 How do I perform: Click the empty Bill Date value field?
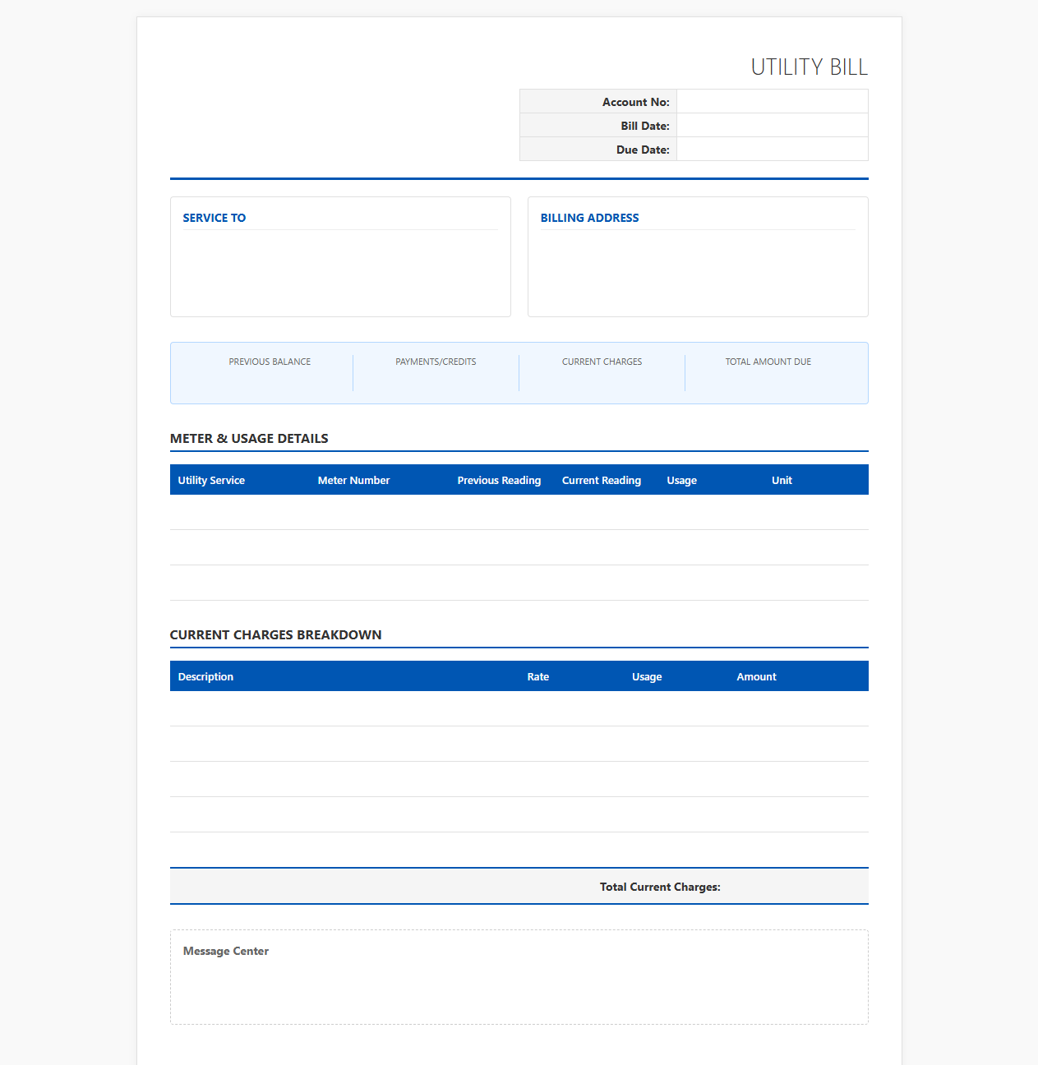click(772, 126)
